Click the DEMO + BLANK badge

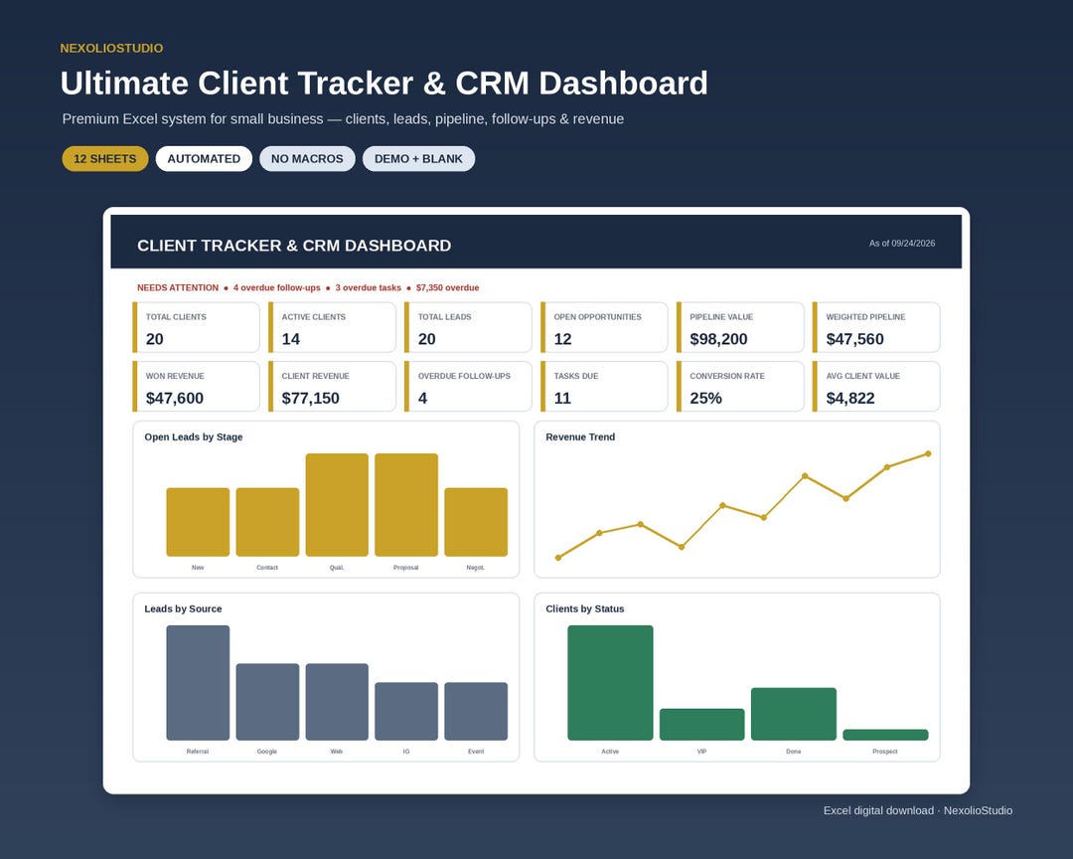tap(419, 159)
